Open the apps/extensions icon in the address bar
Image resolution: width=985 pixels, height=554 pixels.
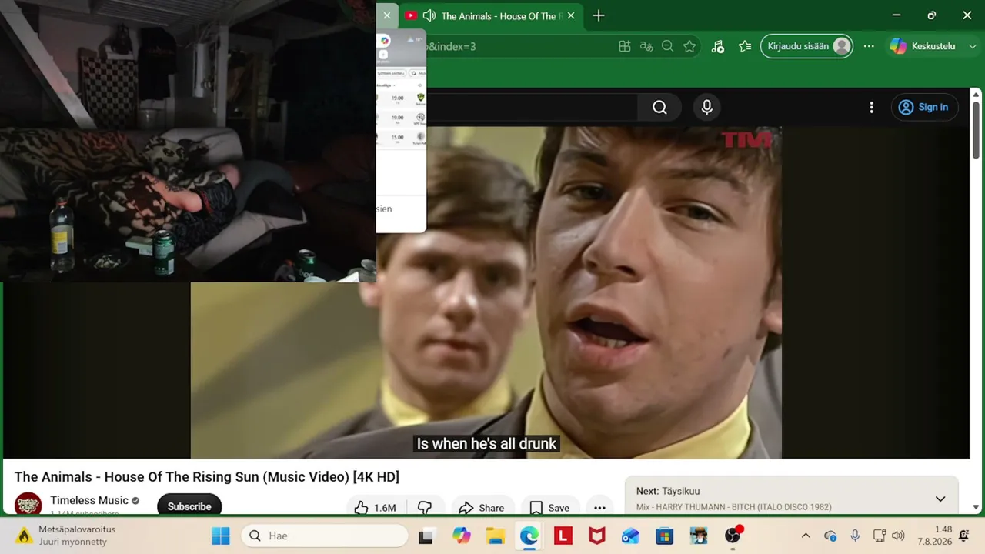click(625, 46)
